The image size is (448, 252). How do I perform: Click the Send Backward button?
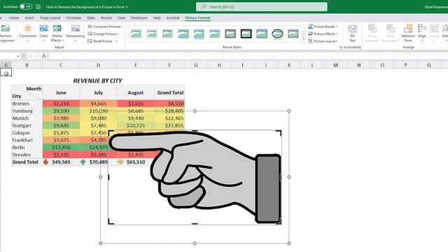click(391, 34)
